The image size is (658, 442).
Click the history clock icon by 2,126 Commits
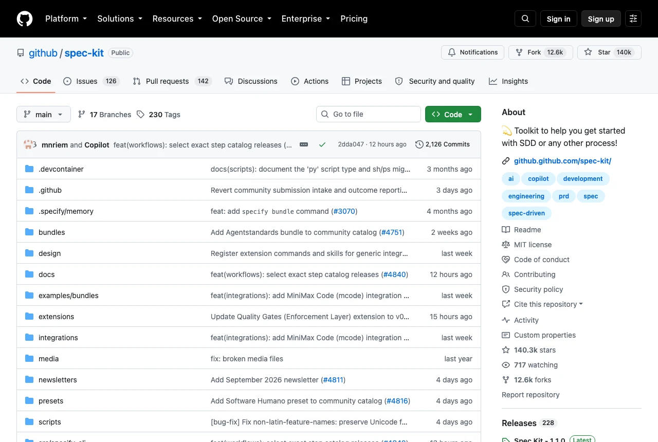[419, 144]
